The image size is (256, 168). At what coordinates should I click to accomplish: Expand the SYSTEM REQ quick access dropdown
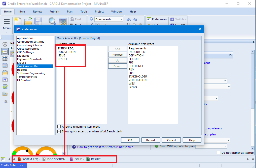pyautogui.click(x=40, y=159)
